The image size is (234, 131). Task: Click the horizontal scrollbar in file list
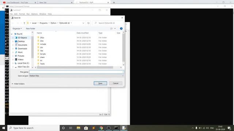click(75, 67)
